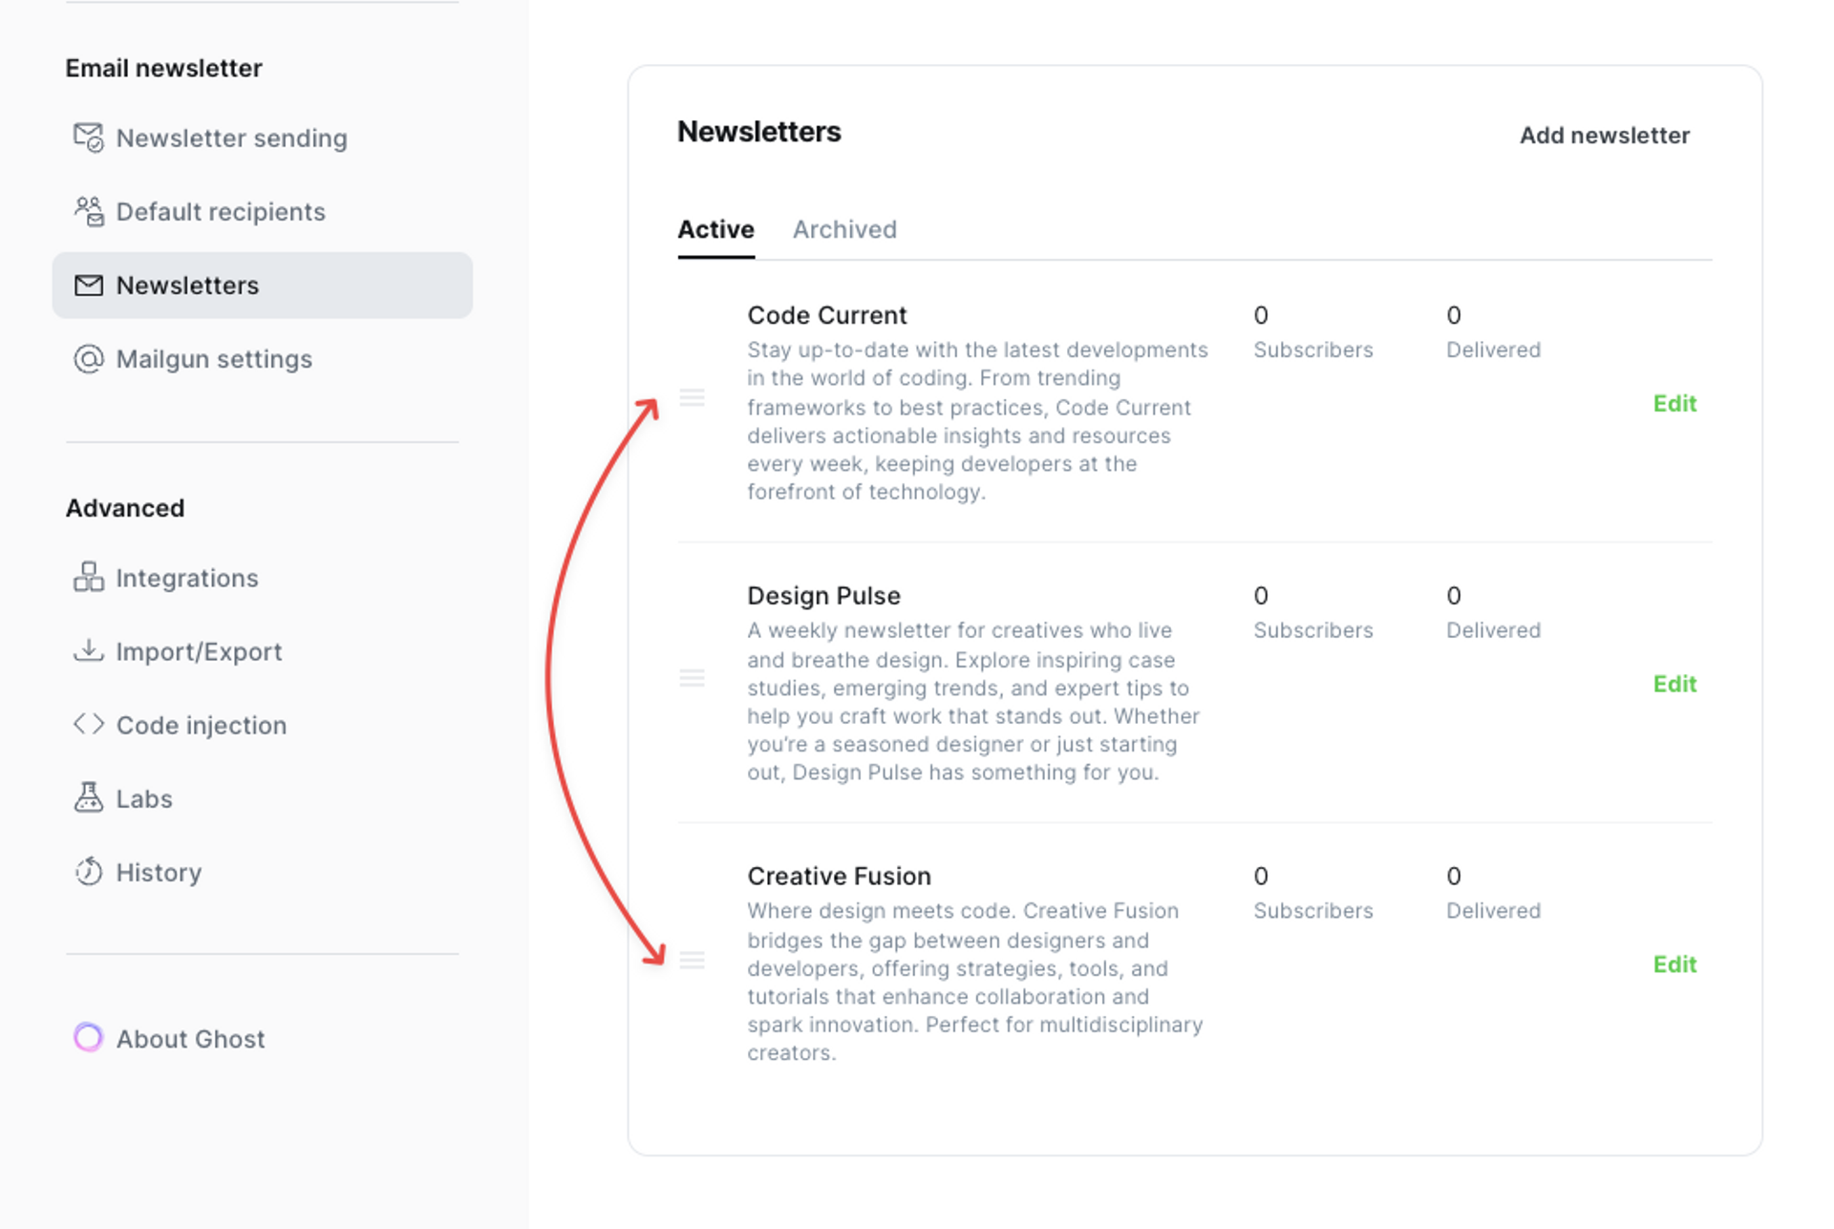This screenshot has height=1229, width=1834.
Task: Click the History icon
Action: coord(88,871)
